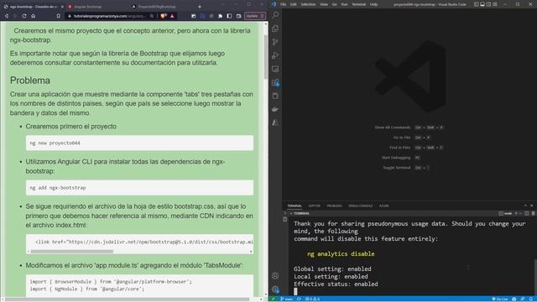Screen dimensions: 537x302
Task: Open View menu in VS Code
Action: tap(324, 4)
